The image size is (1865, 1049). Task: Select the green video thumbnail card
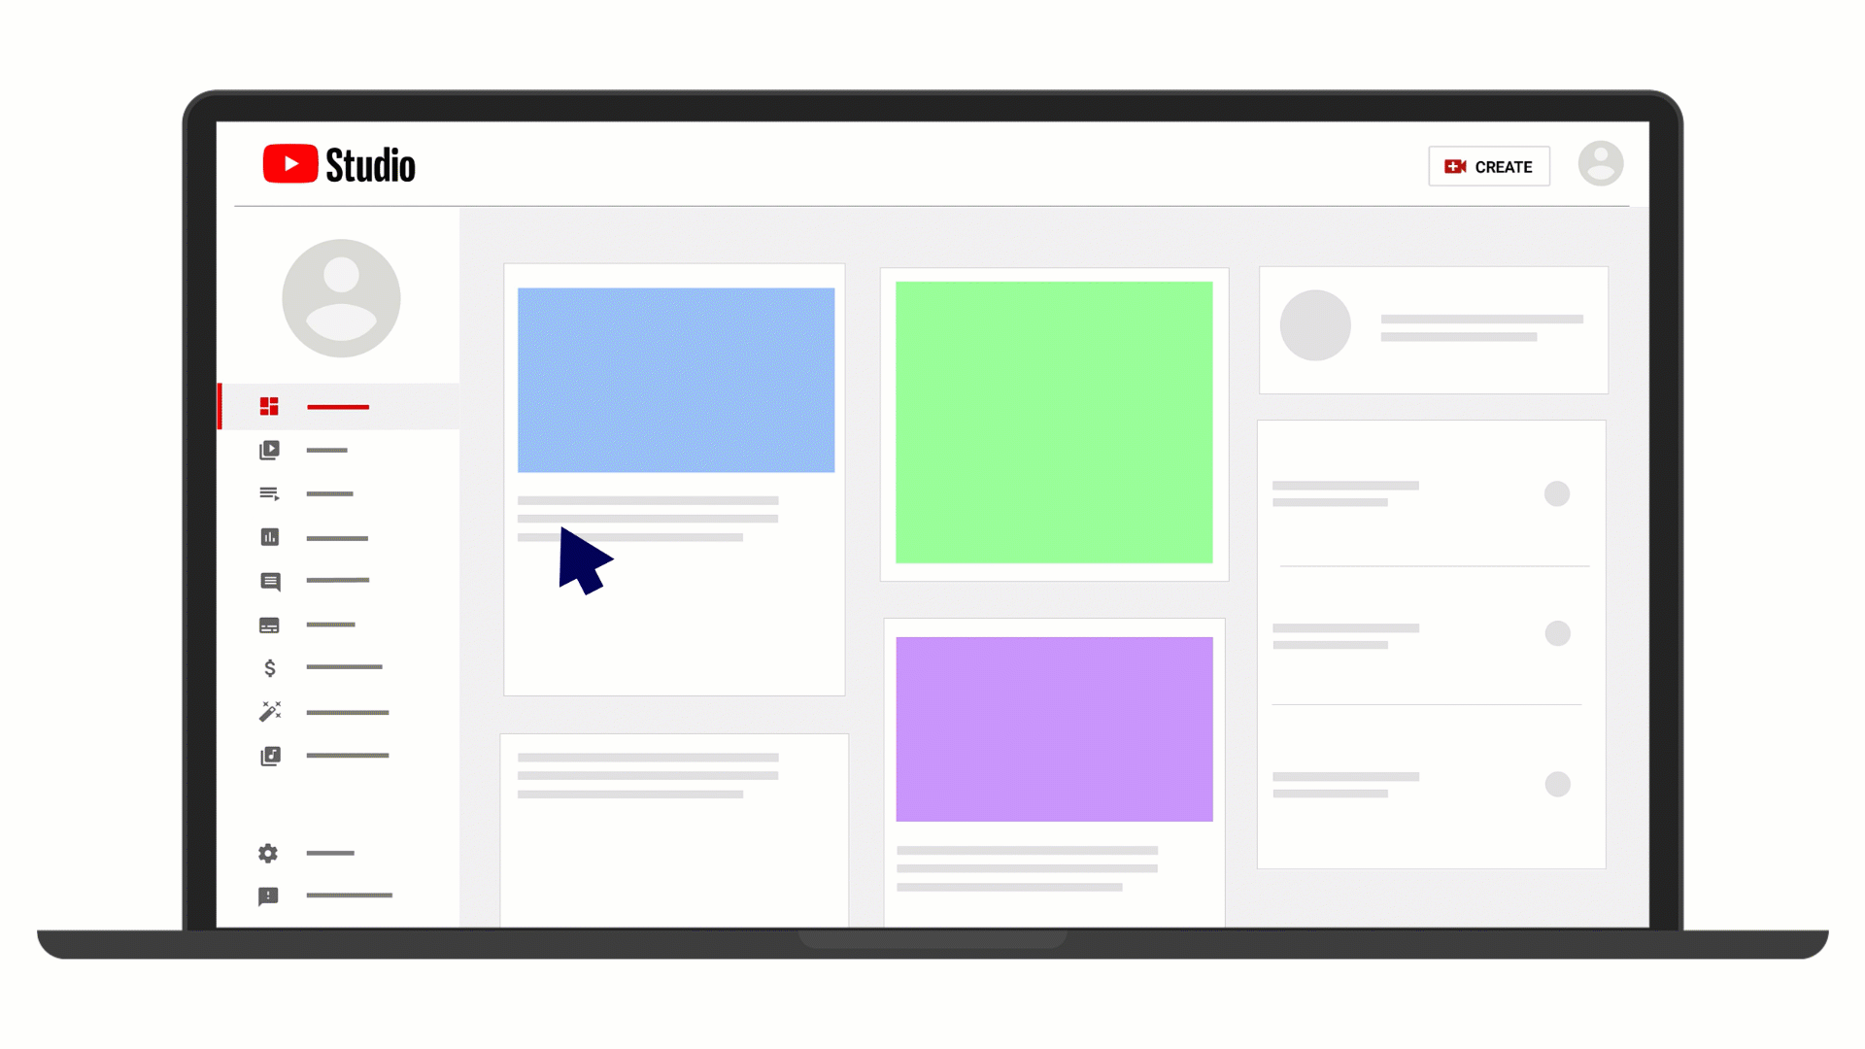click(x=1053, y=422)
